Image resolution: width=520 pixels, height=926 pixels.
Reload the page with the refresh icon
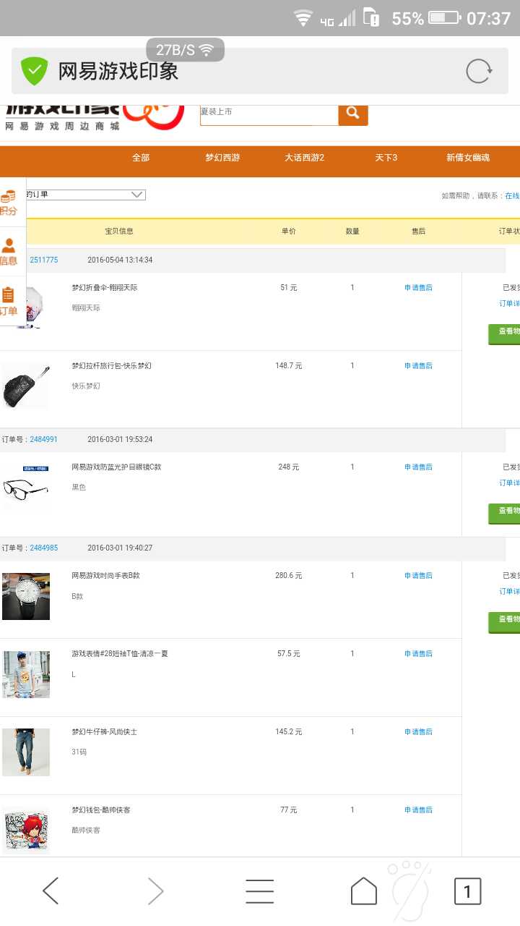pyautogui.click(x=479, y=71)
